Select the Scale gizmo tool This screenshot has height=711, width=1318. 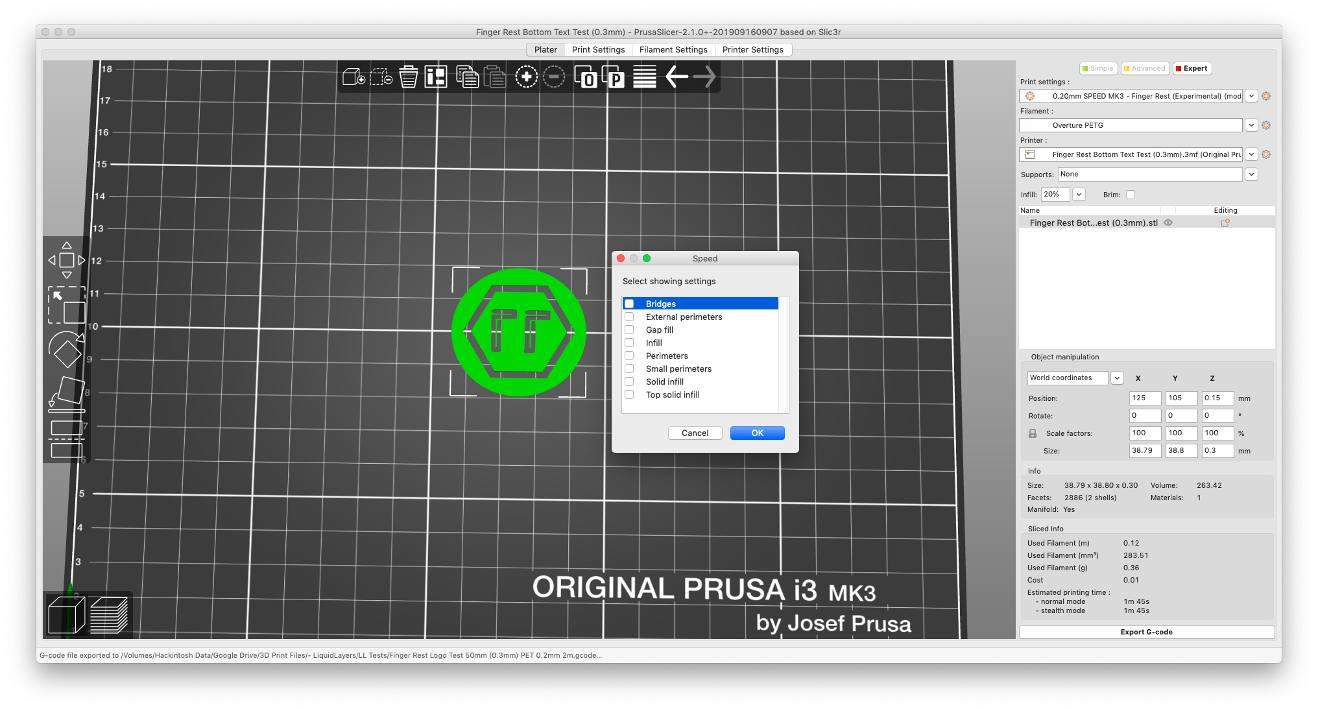[x=66, y=305]
